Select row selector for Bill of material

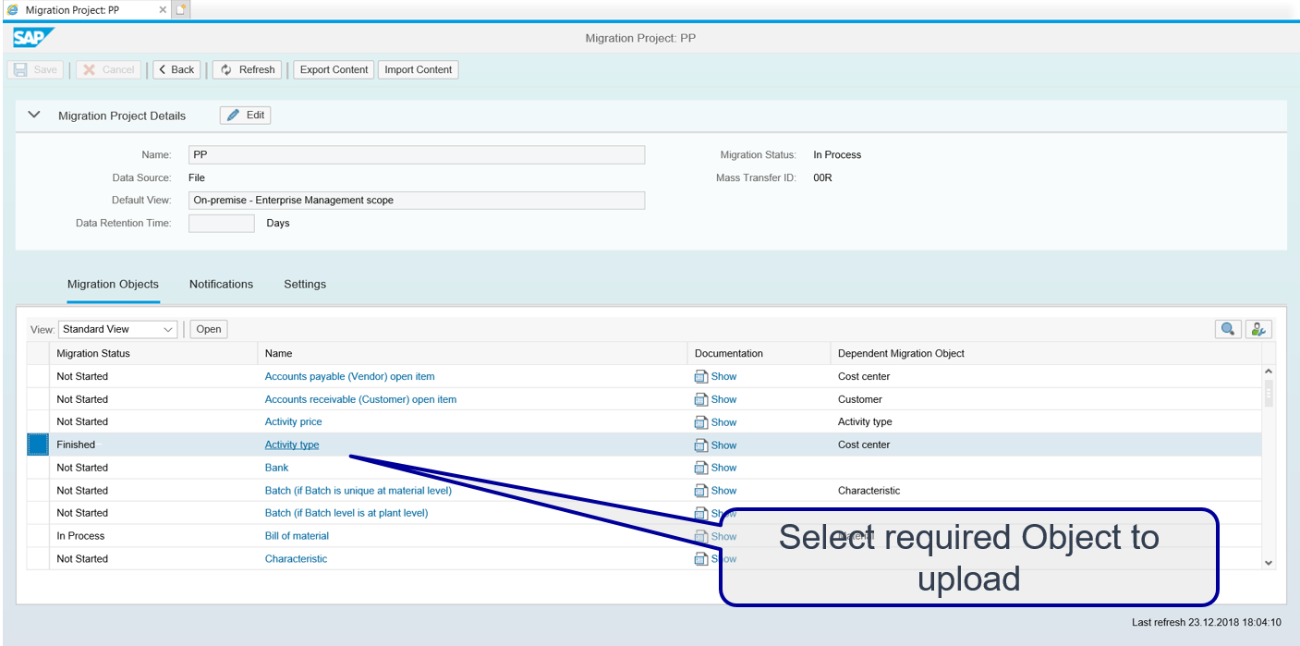coord(37,536)
